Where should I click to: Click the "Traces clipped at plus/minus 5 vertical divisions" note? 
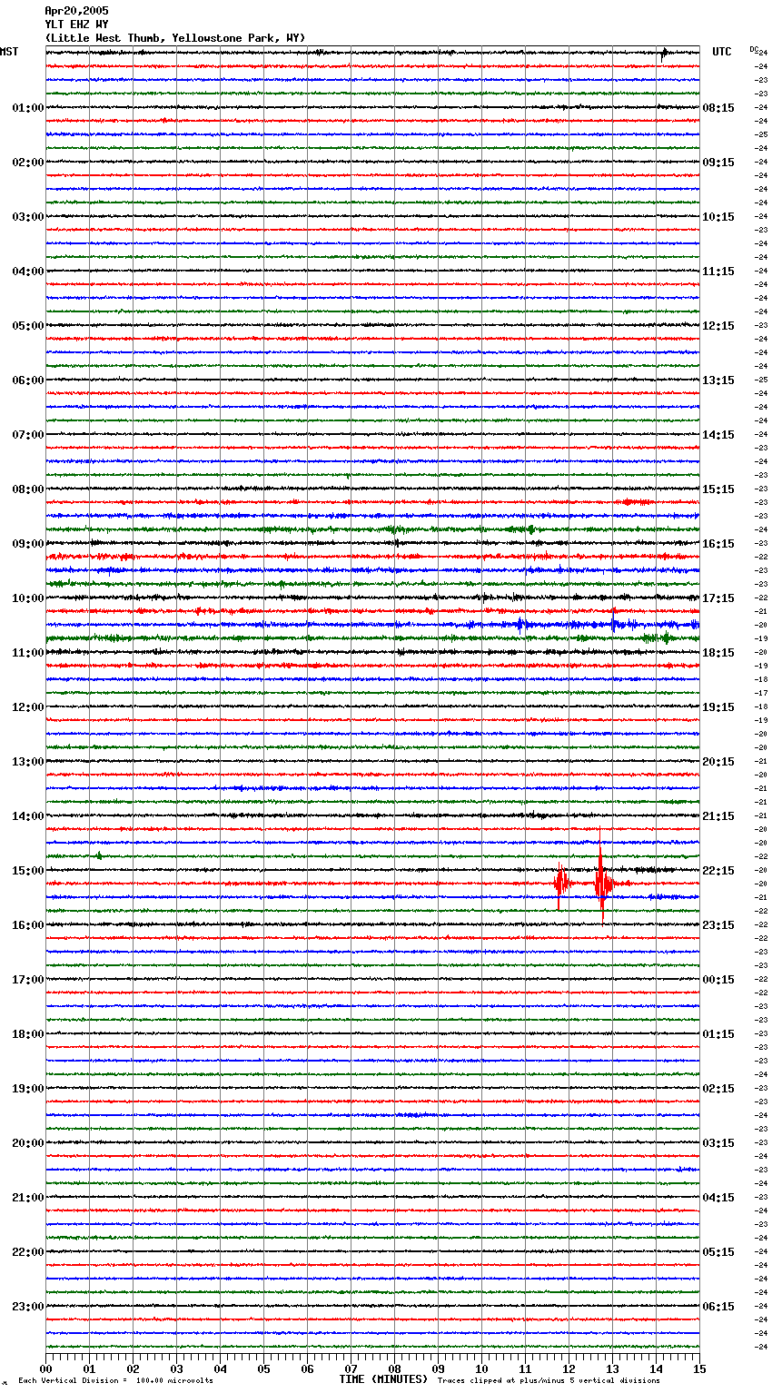(x=549, y=1380)
